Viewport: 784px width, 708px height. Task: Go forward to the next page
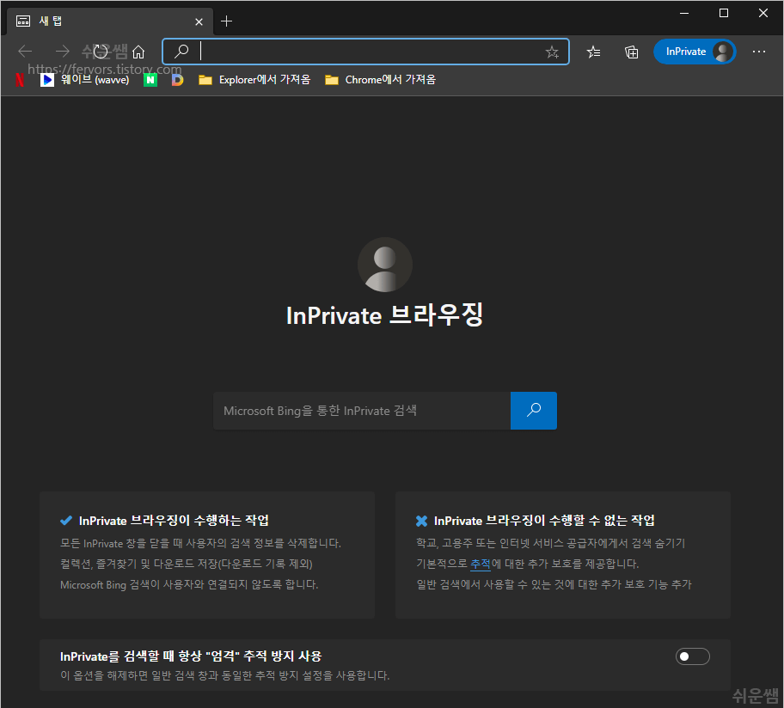pos(63,51)
